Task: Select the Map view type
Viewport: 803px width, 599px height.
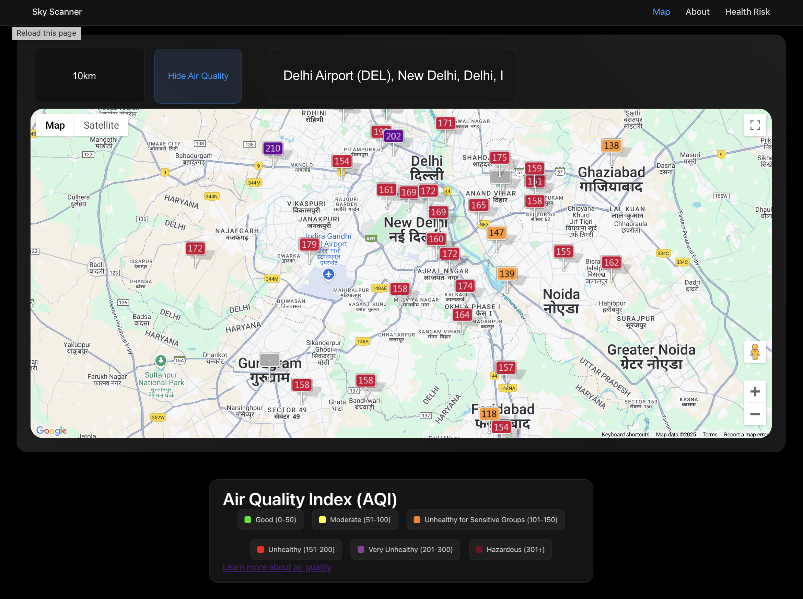Action: coord(55,126)
